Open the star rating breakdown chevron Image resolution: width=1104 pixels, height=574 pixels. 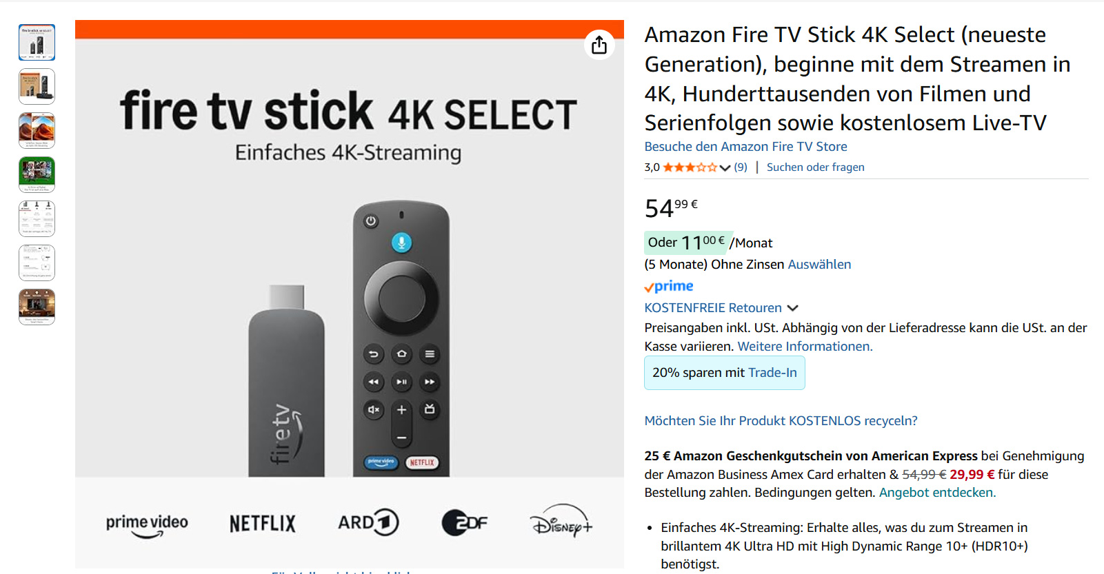tap(725, 167)
